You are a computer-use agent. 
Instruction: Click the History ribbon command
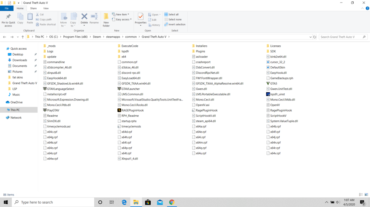(154, 25)
